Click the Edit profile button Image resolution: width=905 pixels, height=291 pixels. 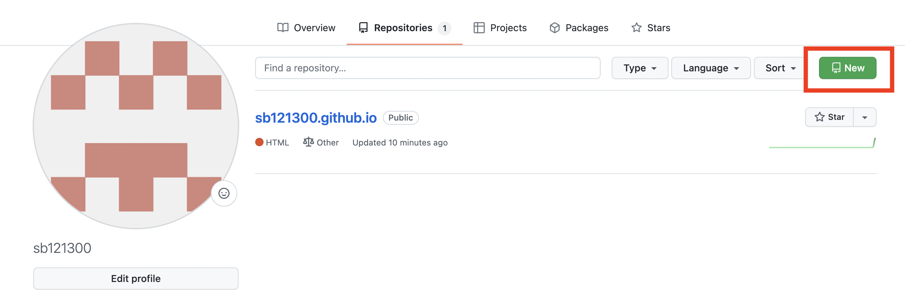[x=136, y=279]
